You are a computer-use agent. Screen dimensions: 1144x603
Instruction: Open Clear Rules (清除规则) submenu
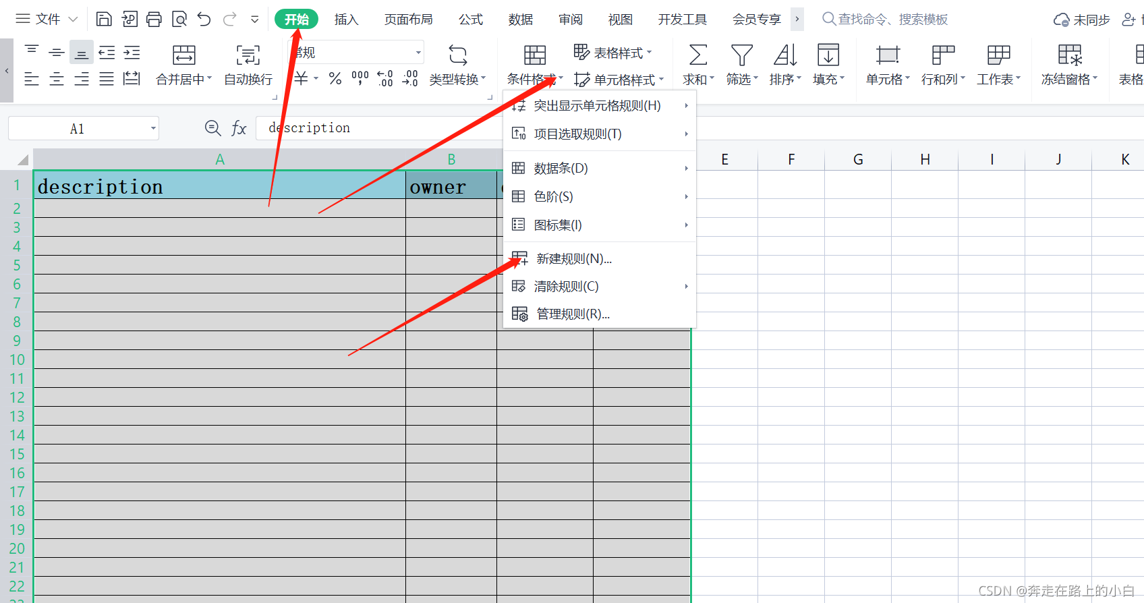point(599,286)
